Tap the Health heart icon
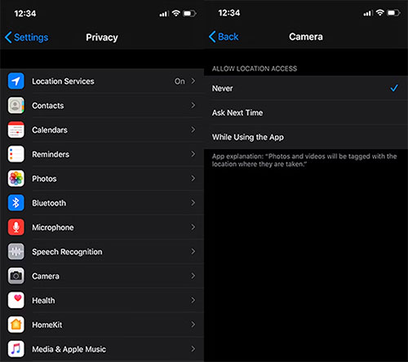 click(x=16, y=300)
